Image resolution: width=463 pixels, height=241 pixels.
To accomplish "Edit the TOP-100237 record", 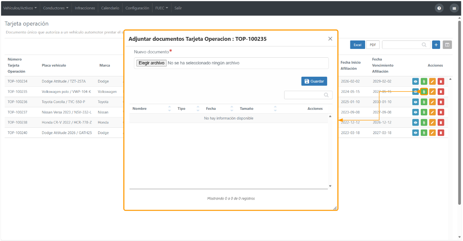I will 432,112.
